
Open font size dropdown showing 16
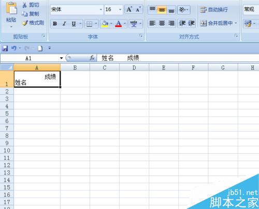(x=120, y=9)
